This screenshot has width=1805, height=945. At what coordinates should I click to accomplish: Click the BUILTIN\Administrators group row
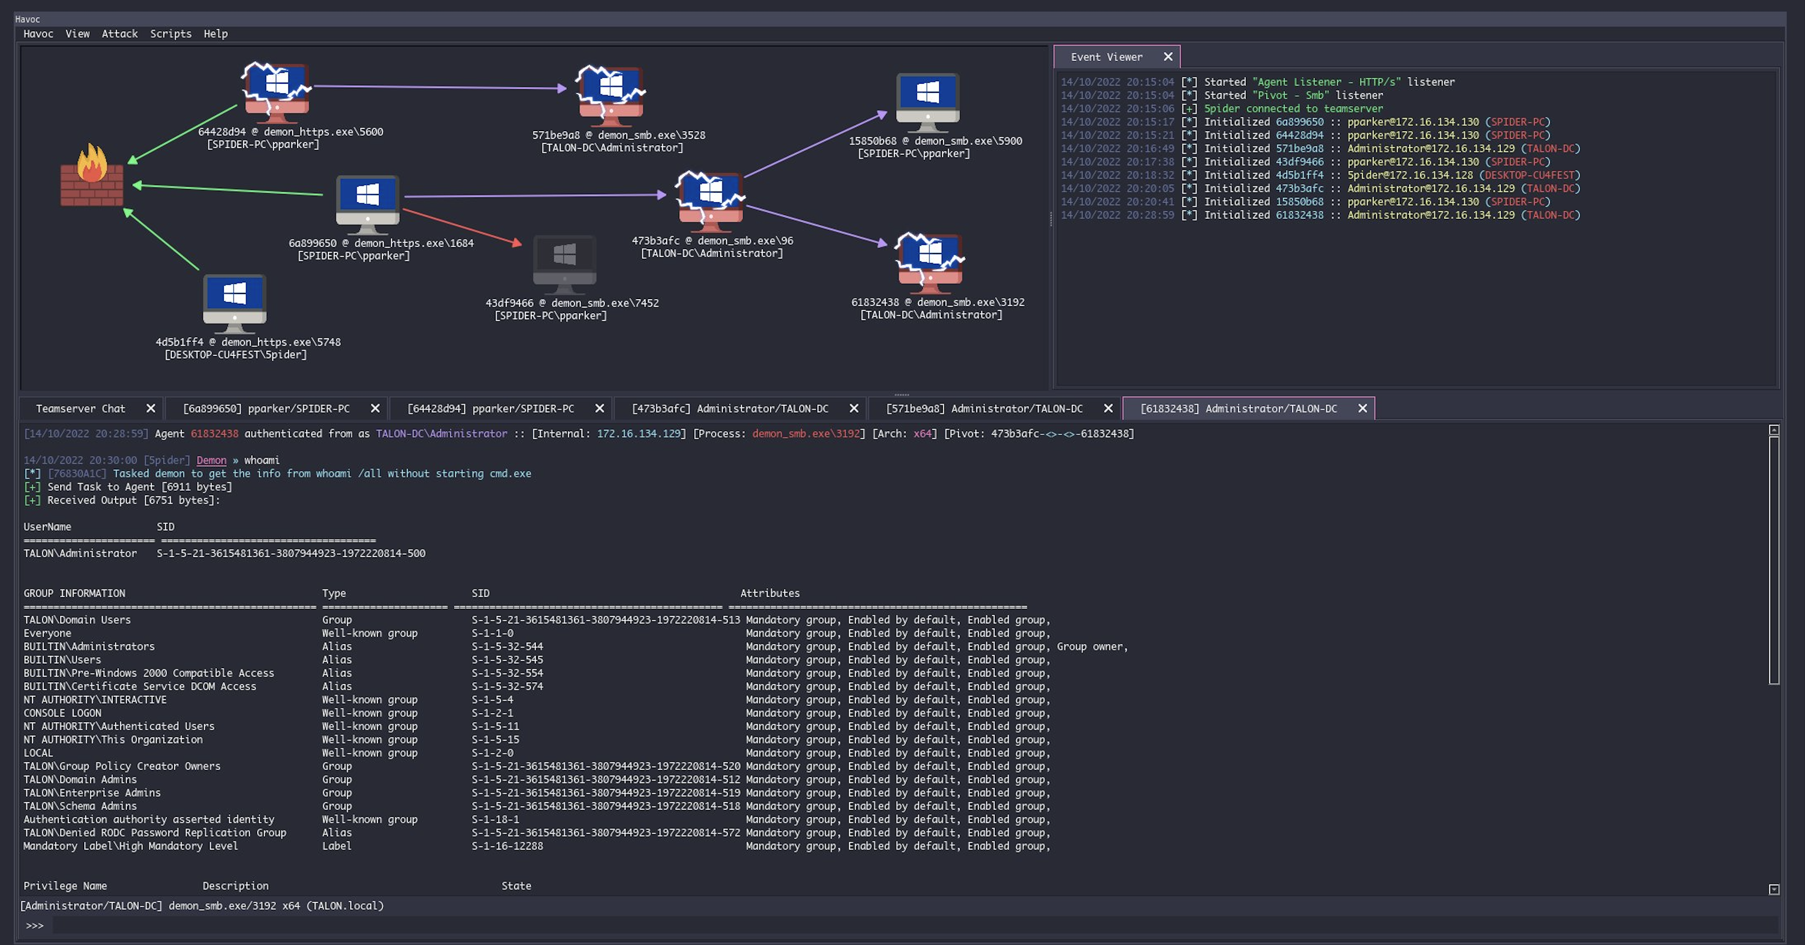tap(575, 645)
